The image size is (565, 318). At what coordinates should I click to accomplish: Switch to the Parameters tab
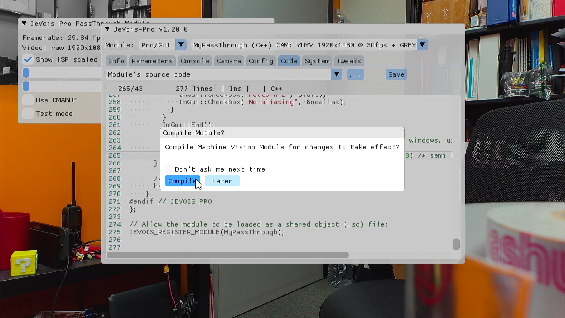152,61
